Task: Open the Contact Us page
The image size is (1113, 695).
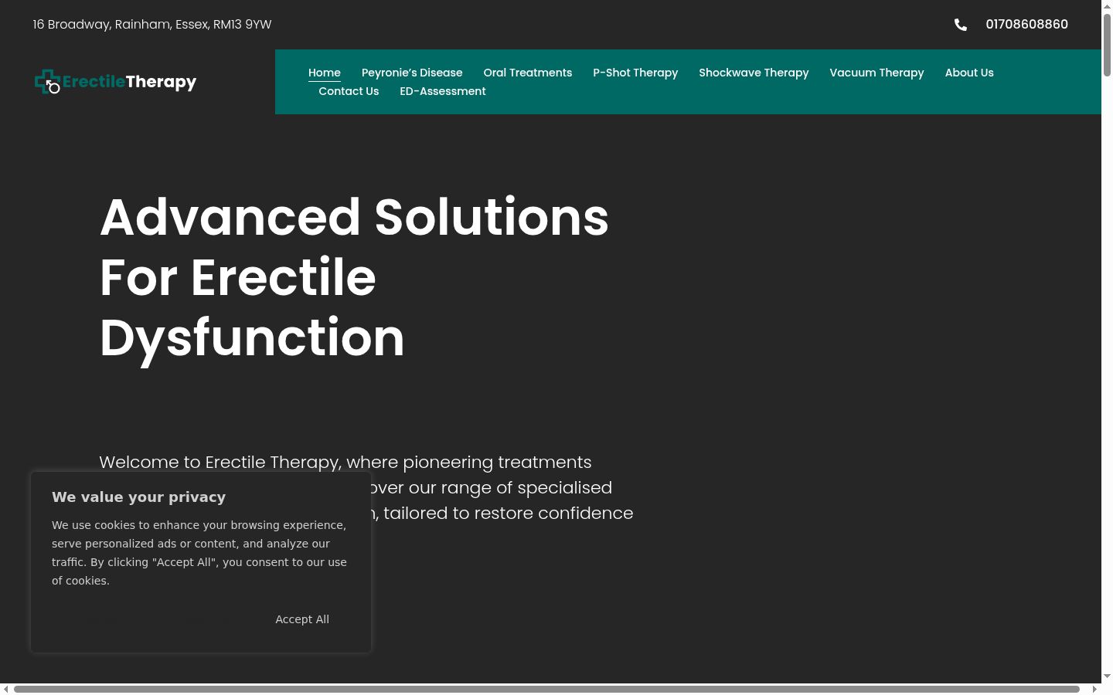Action: pos(349,91)
